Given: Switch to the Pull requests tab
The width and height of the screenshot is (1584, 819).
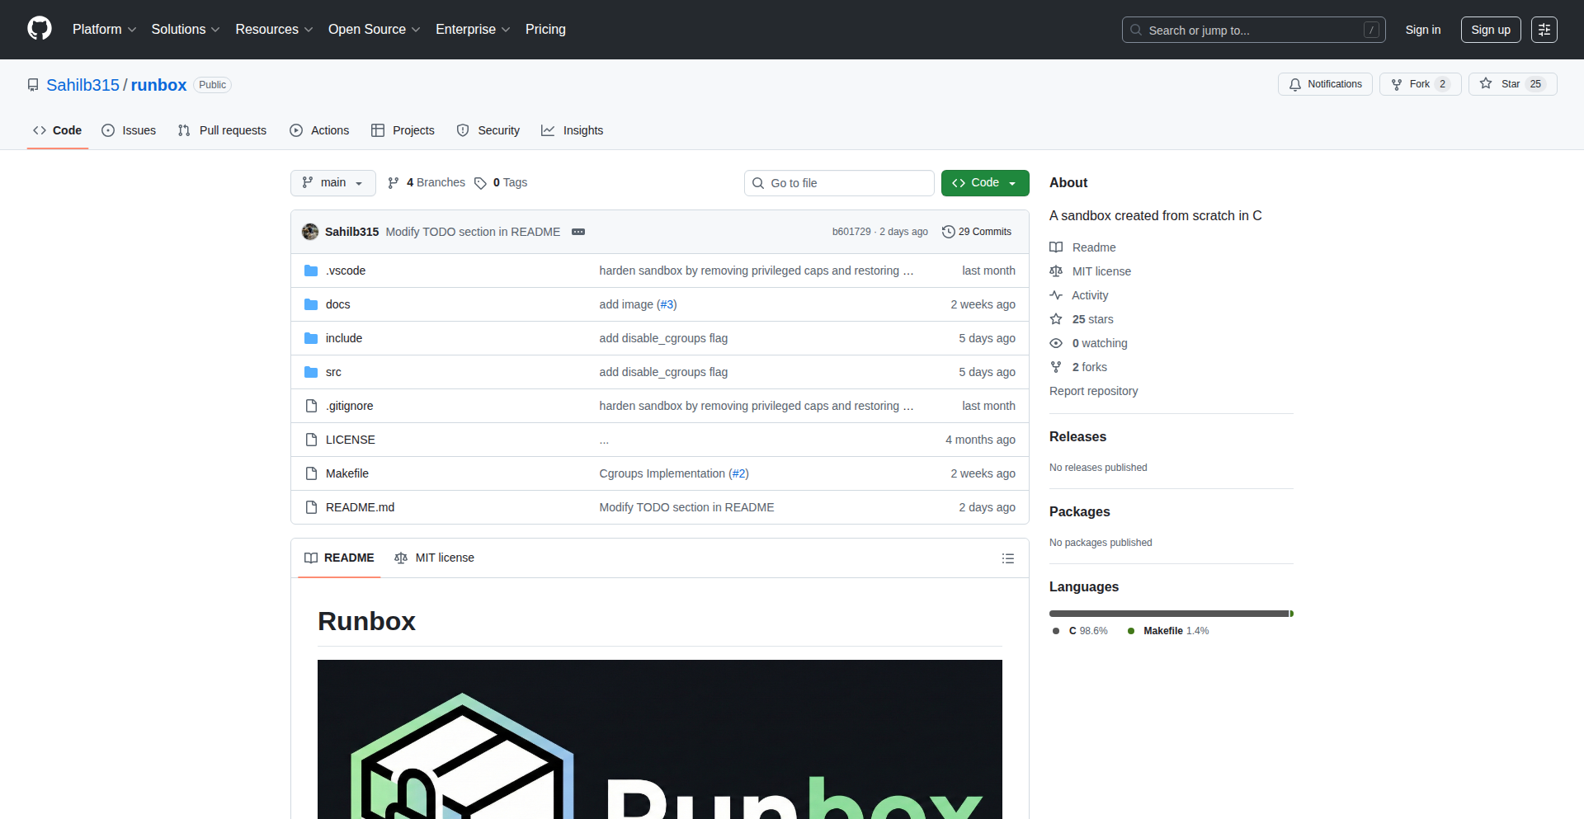Looking at the screenshot, I should pos(221,130).
